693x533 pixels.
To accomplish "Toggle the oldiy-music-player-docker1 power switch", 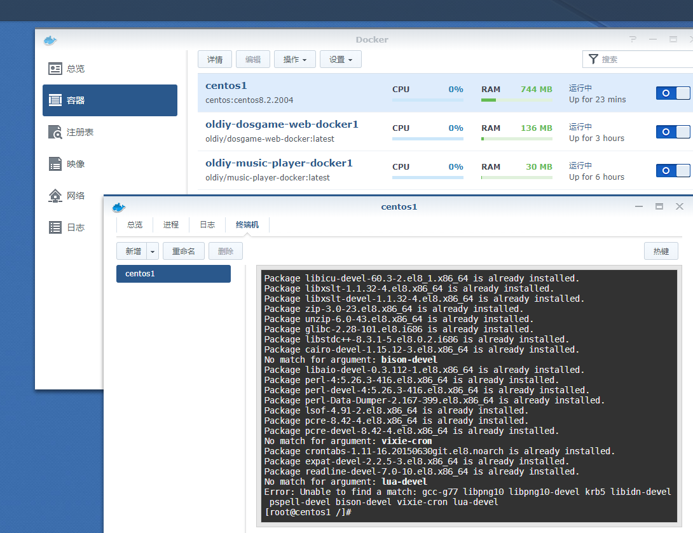I will point(673,170).
